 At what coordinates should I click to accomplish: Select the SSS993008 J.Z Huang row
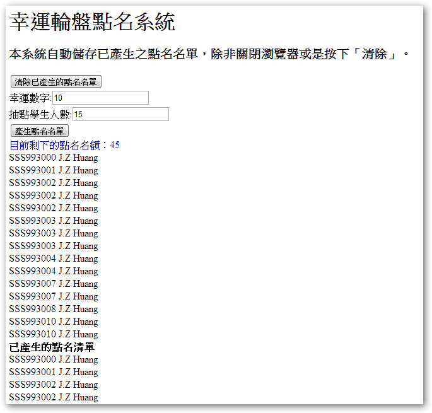point(54,309)
